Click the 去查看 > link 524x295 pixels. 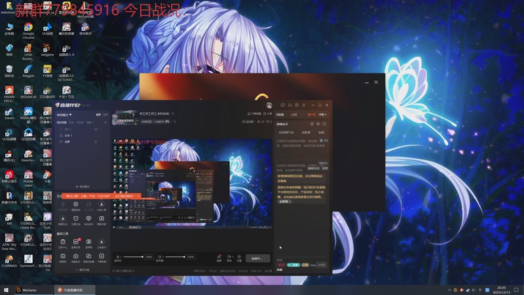[285, 202]
